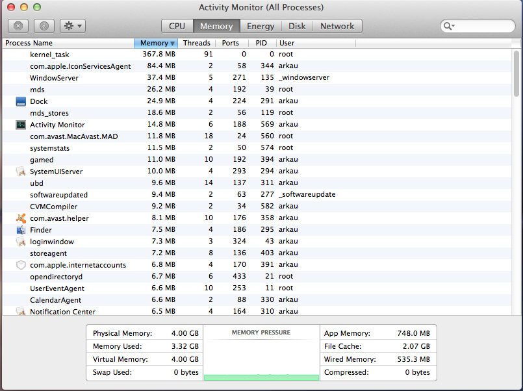The image size is (523, 391).
Task: Select the gamed process row
Action: point(257,160)
